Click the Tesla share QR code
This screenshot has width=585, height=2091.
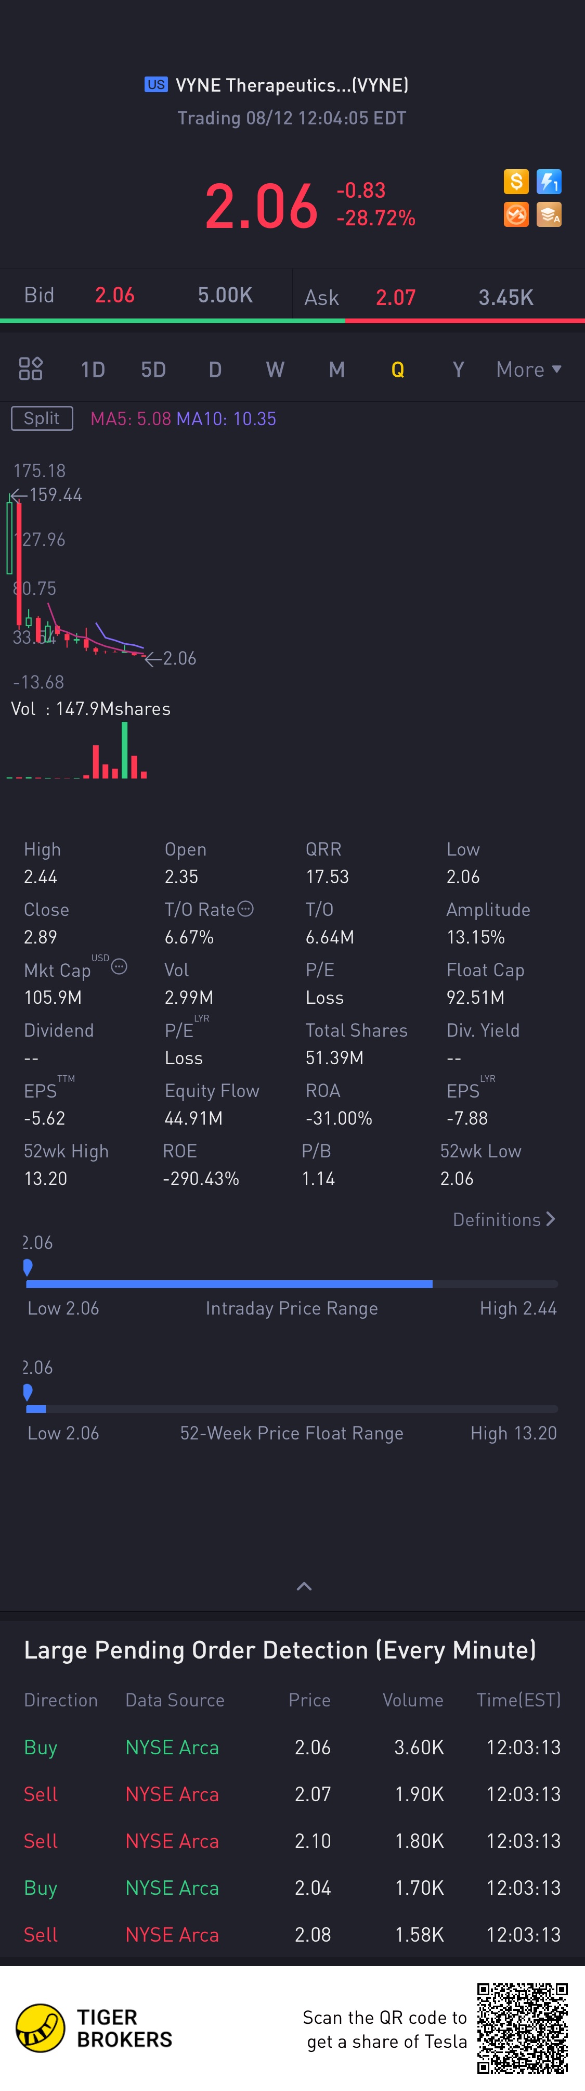(522, 2028)
